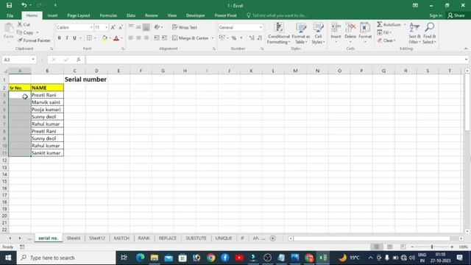Toggle Wrap Text

tap(185, 27)
